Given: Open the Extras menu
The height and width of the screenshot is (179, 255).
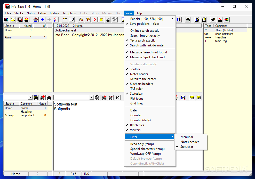Looking at the screenshot, I should tap(42, 13).
